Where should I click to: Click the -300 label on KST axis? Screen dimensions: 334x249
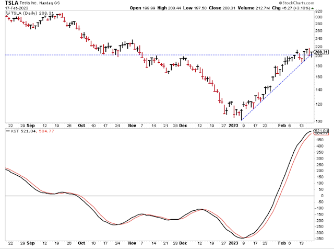[319, 233]
